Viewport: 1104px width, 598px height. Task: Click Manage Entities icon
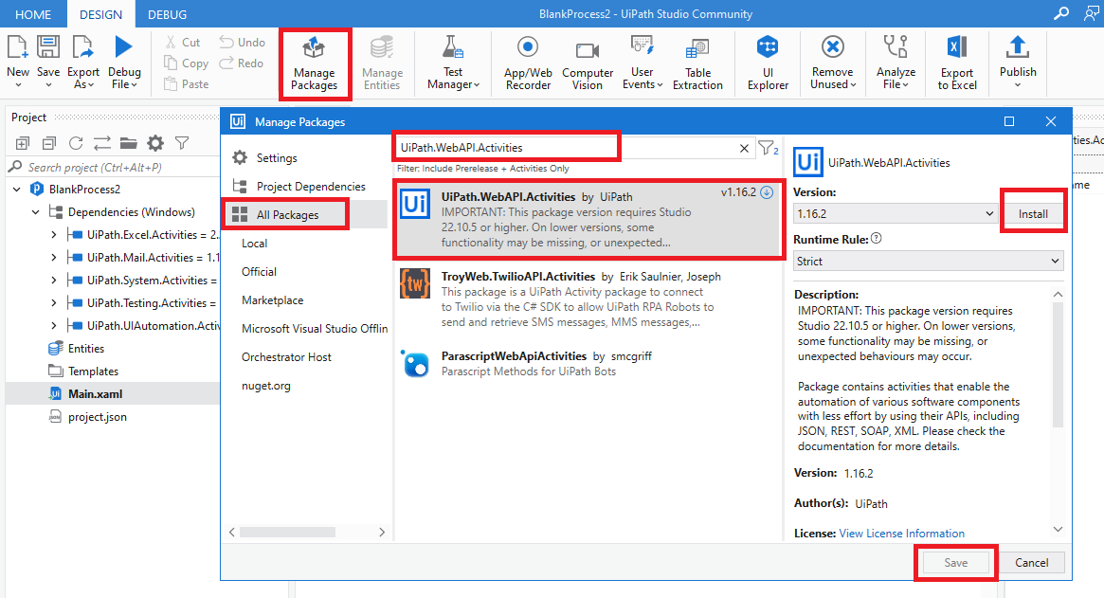pyautogui.click(x=382, y=47)
